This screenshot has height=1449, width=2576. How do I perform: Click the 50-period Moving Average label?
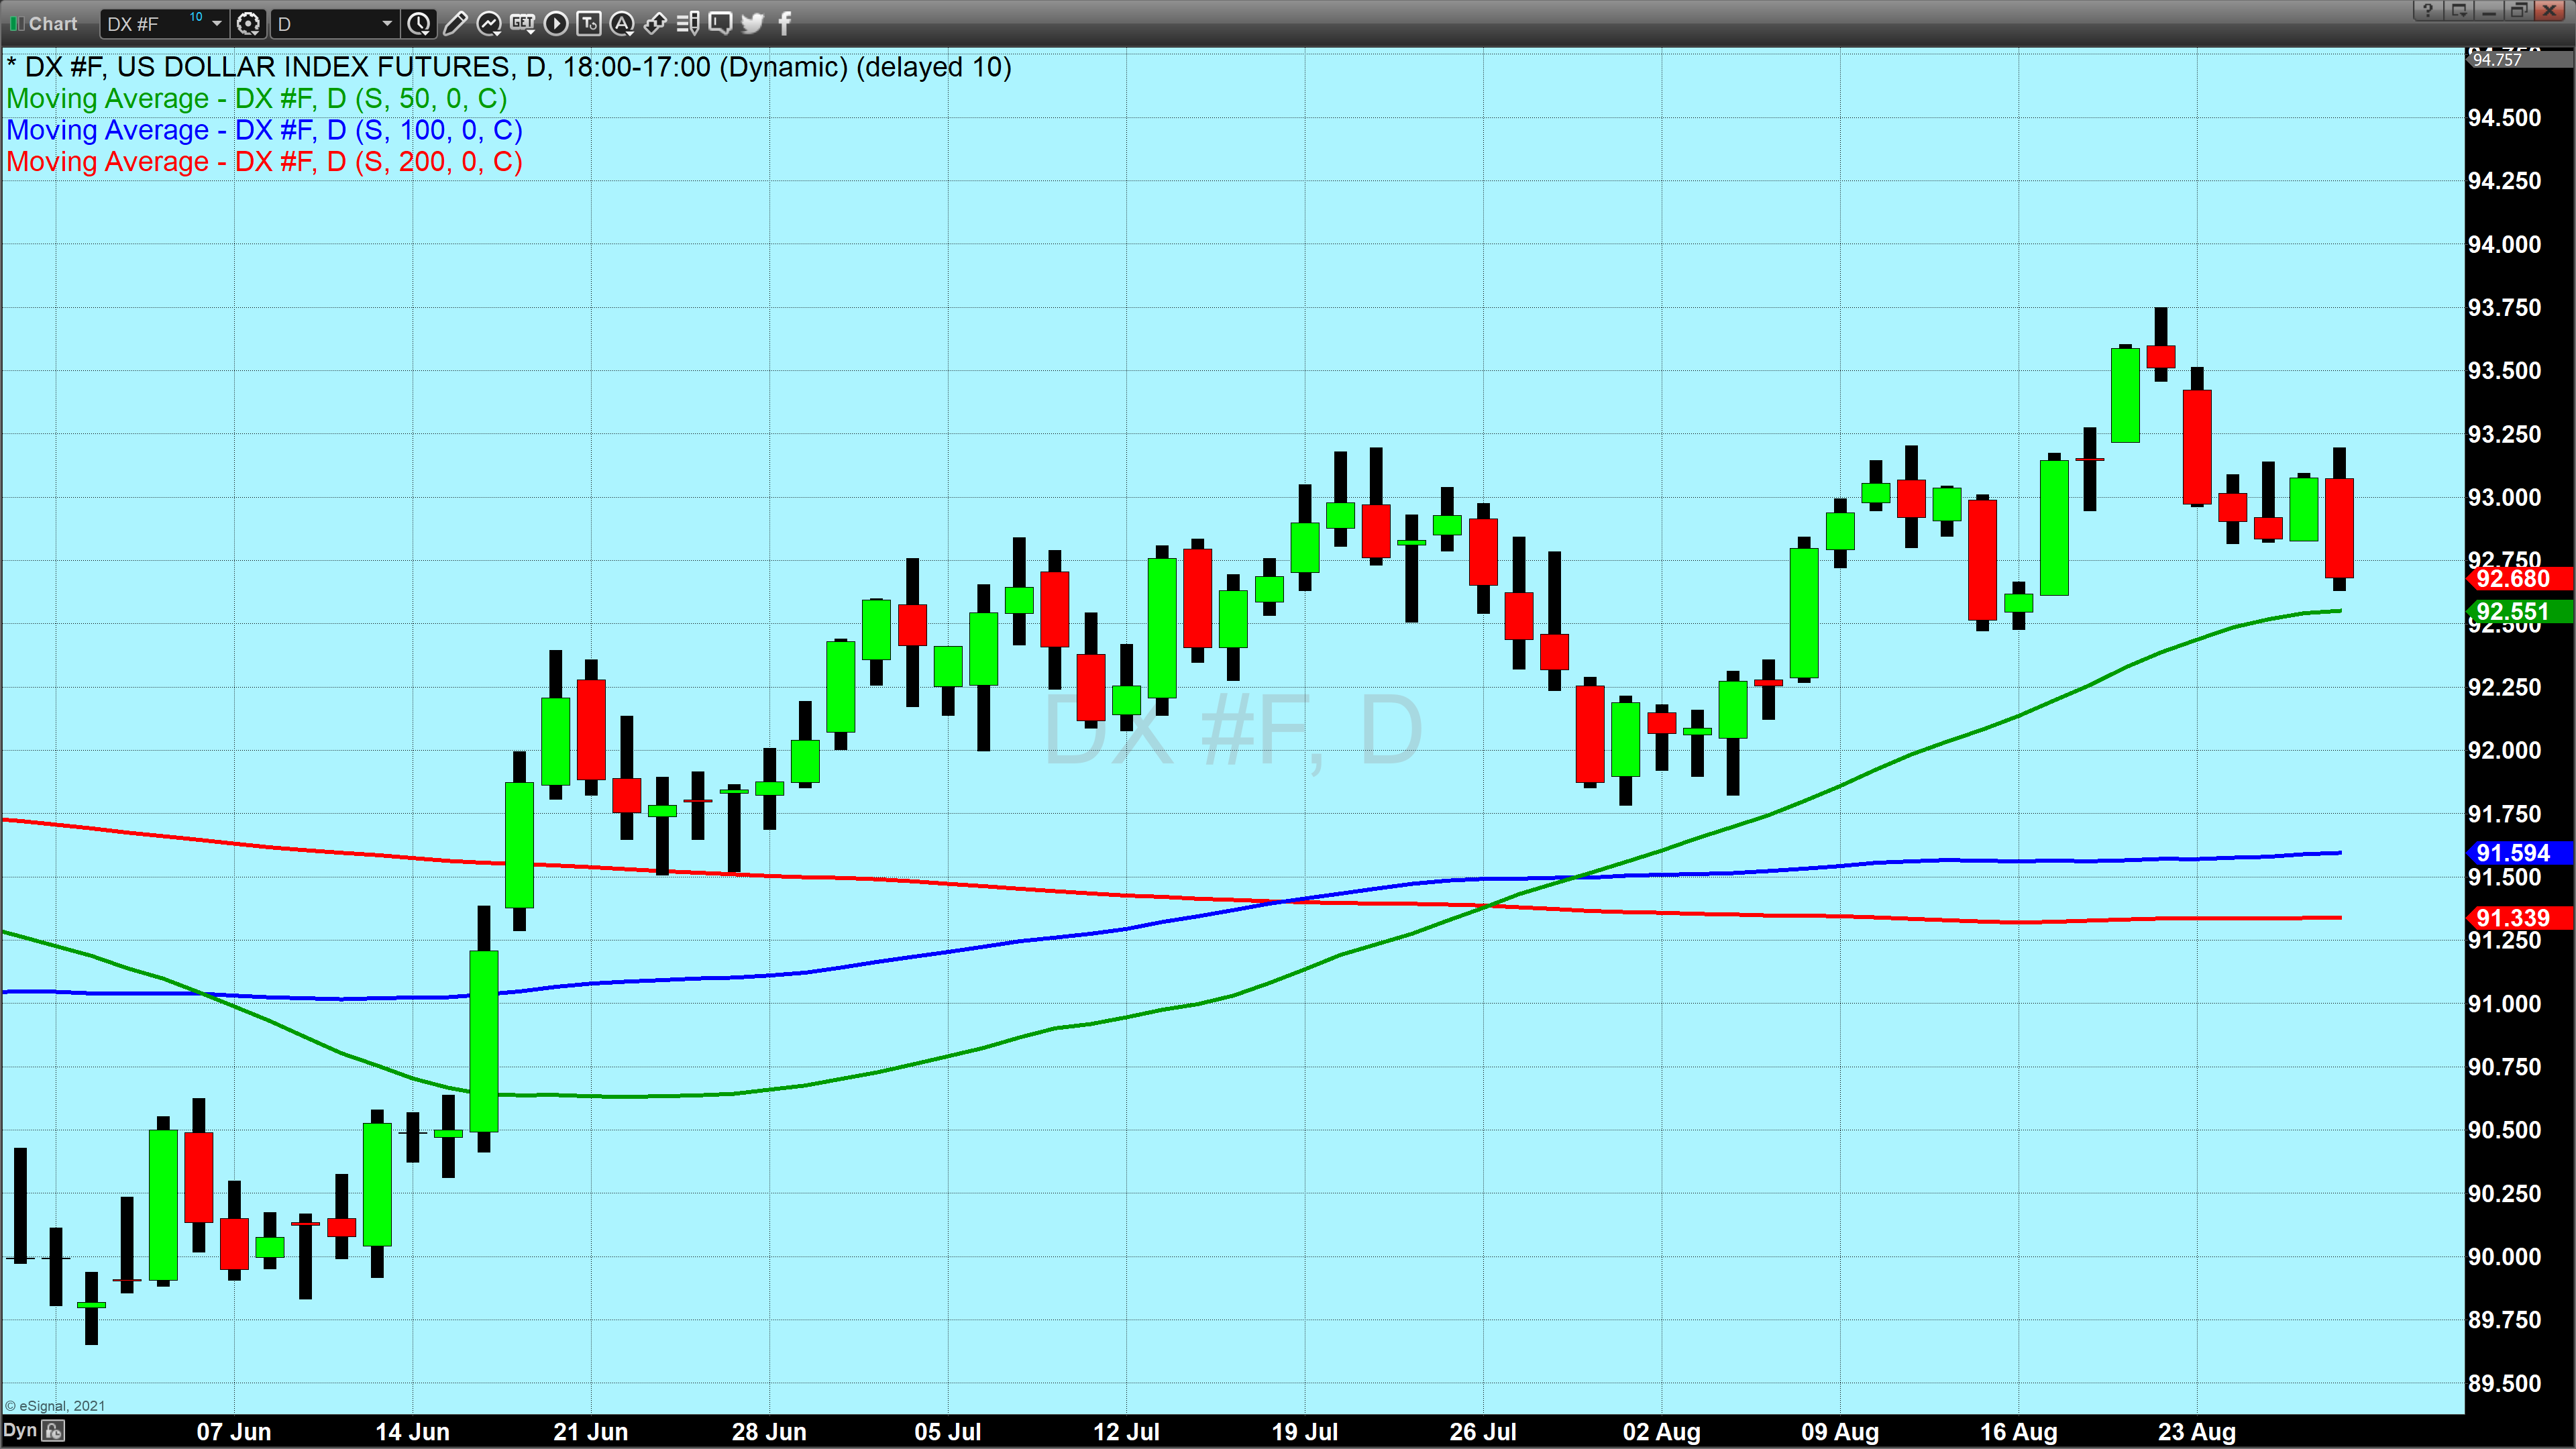click(x=256, y=99)
